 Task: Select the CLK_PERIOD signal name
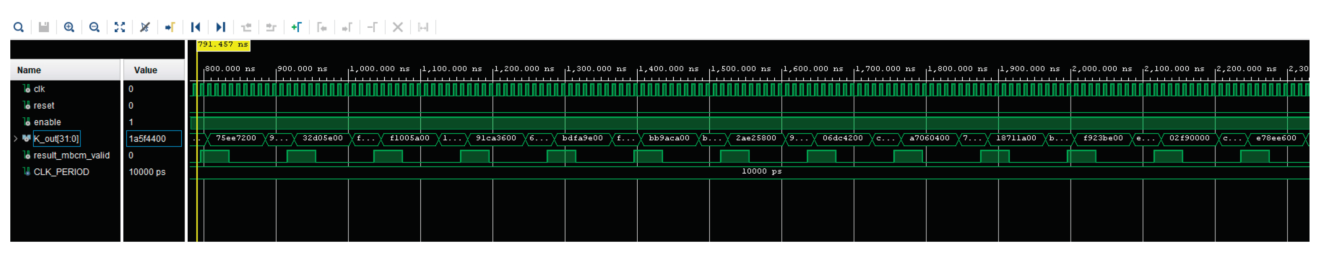(x=61, y=172)
